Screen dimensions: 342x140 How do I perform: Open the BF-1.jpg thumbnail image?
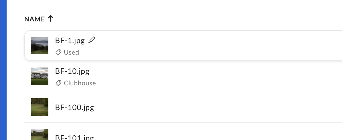coord(40,46)
